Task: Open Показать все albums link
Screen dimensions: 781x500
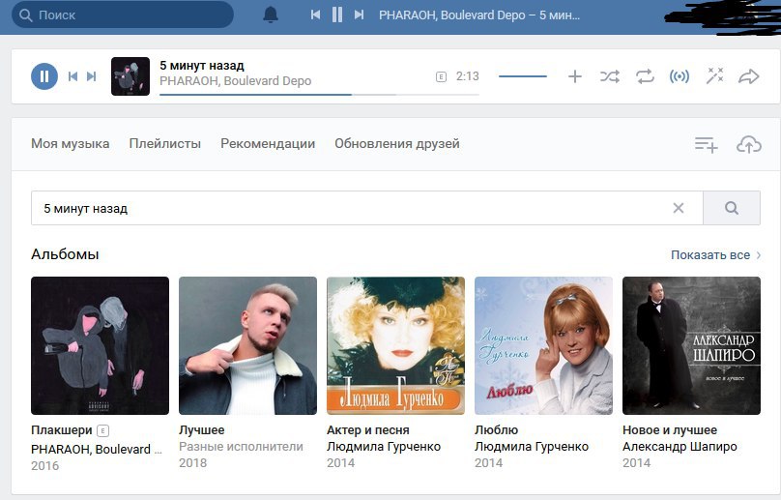Action: point(715,254)
